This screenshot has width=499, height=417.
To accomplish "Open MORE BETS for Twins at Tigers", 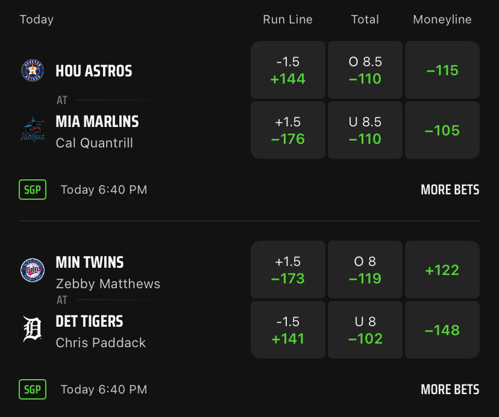I will (x=450, y=389).
